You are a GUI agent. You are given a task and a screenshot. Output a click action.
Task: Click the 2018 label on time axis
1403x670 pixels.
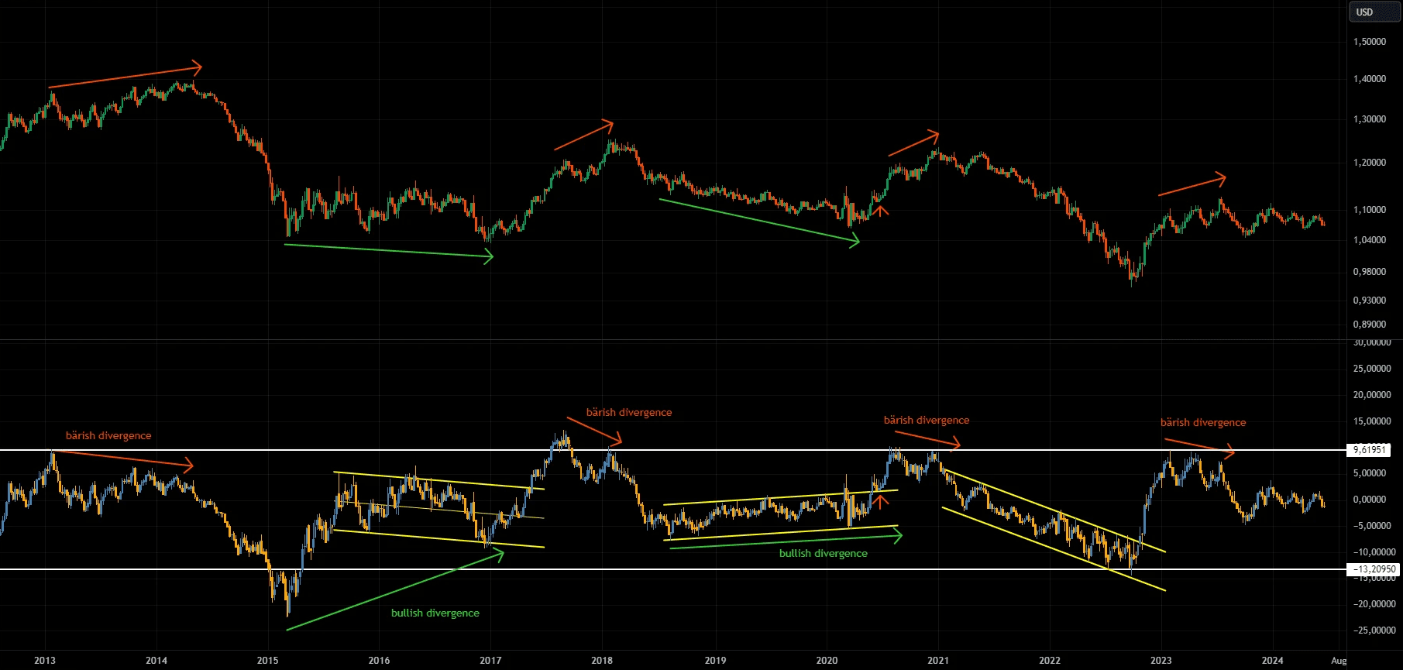tap(602, 661)
